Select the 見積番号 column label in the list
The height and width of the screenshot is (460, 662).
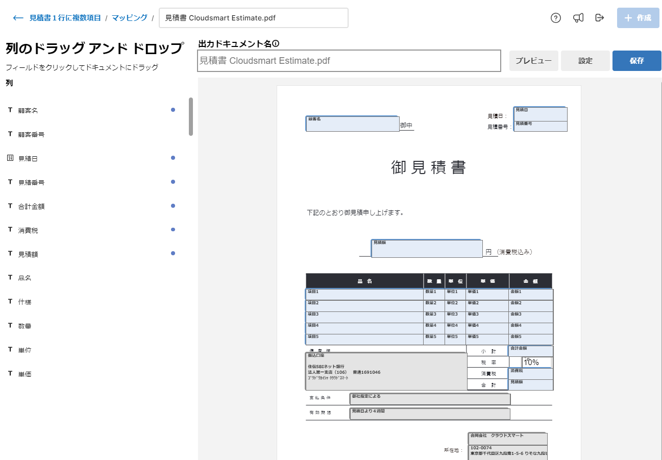[x=31, y=182]
